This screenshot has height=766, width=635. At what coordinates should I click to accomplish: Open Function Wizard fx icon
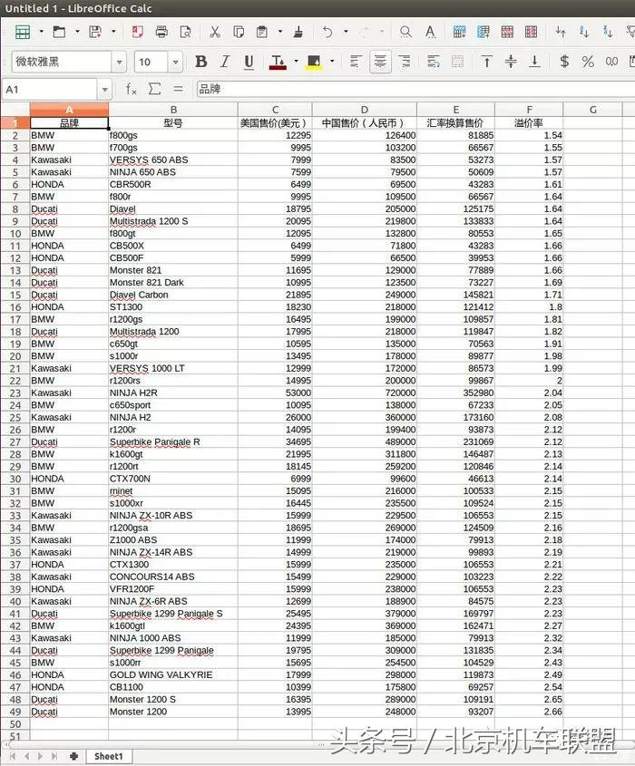pos(131,89)
